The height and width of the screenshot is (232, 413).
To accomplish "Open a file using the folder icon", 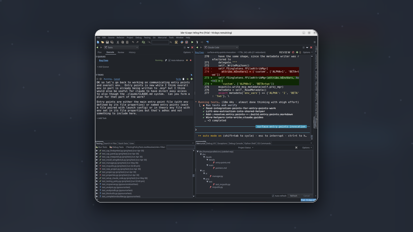I will pyautogui.click(x=103, y=42).
